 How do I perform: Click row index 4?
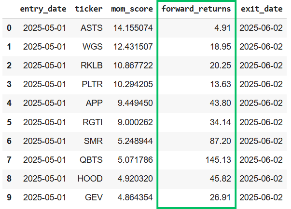(x=9, y=103)
